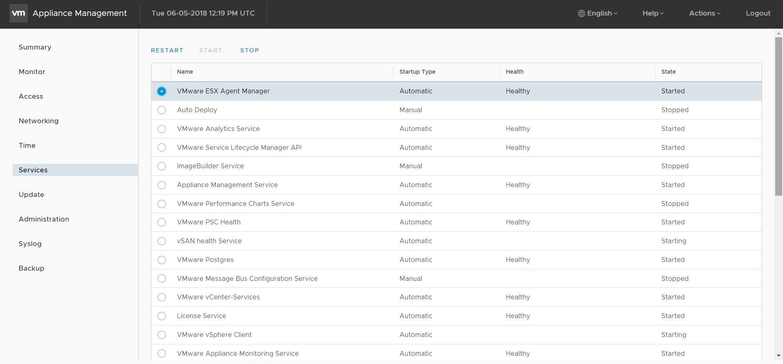
Task: Click 'Healthy' status for VMware Analytics Service
Action: 518,129
